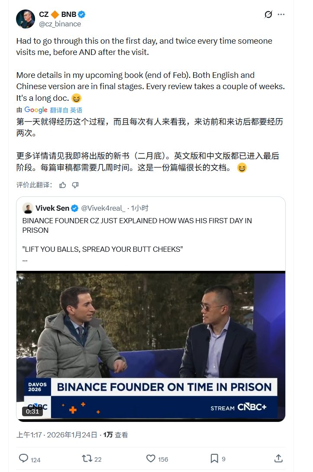313x472 pixels.
Task: Open the @cz_binance profile handle
Action: 60,24
